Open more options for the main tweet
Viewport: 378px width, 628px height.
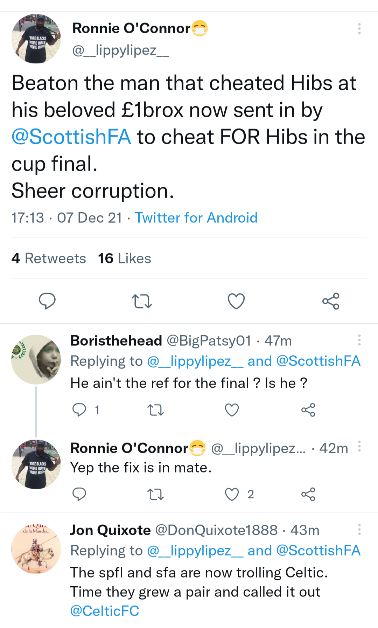coord(359,29)
